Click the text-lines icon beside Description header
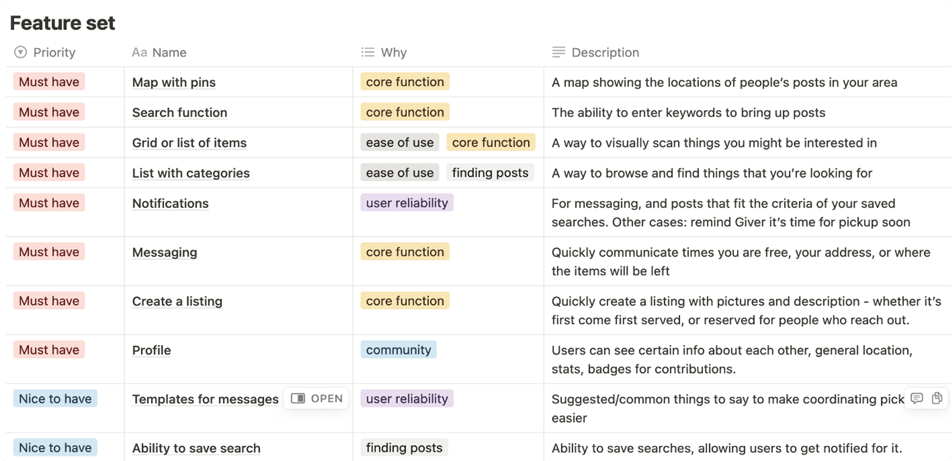 pyautogui.click(x=559, y=52)
